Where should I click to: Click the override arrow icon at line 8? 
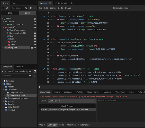(x=44, y=16)
